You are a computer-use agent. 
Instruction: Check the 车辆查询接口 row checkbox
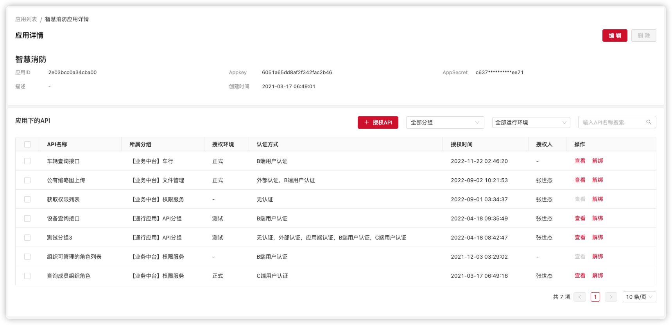pyautogui.click(x=27, y=161)
